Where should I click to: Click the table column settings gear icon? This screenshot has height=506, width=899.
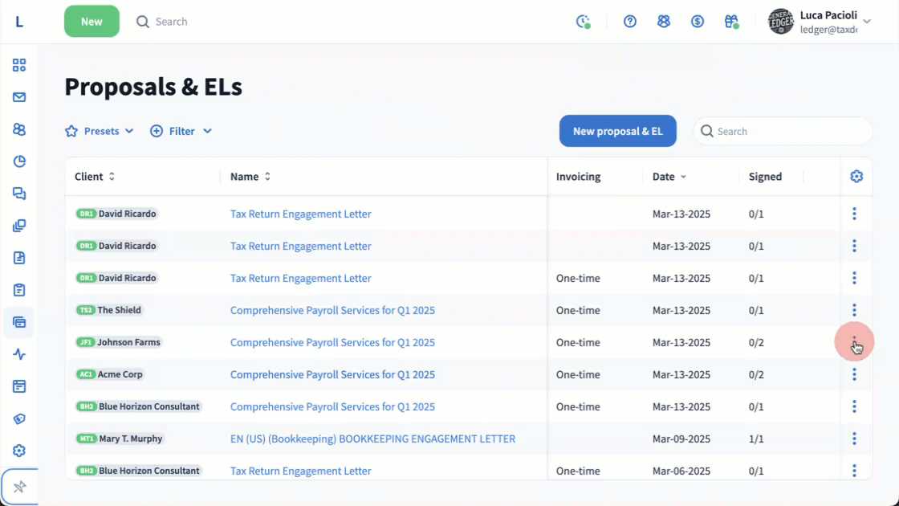[856, 177]
